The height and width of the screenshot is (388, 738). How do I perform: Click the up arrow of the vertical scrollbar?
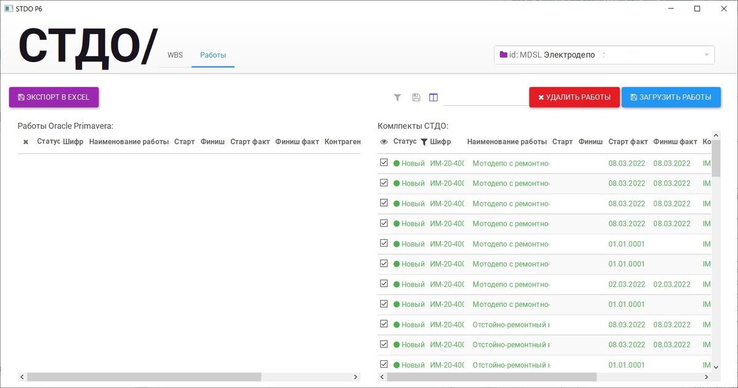715,135
